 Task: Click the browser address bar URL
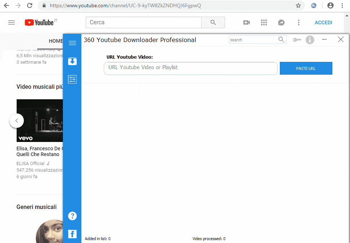(x=125, y=5)
